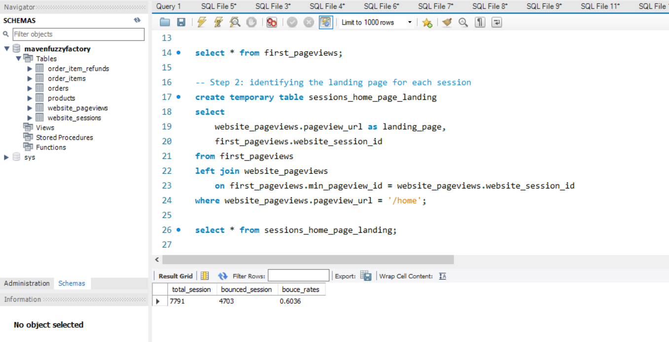Select the Functions node
The width and height of the screenshot is (669, 342).
pyautogui.click(x=51, y=147)
